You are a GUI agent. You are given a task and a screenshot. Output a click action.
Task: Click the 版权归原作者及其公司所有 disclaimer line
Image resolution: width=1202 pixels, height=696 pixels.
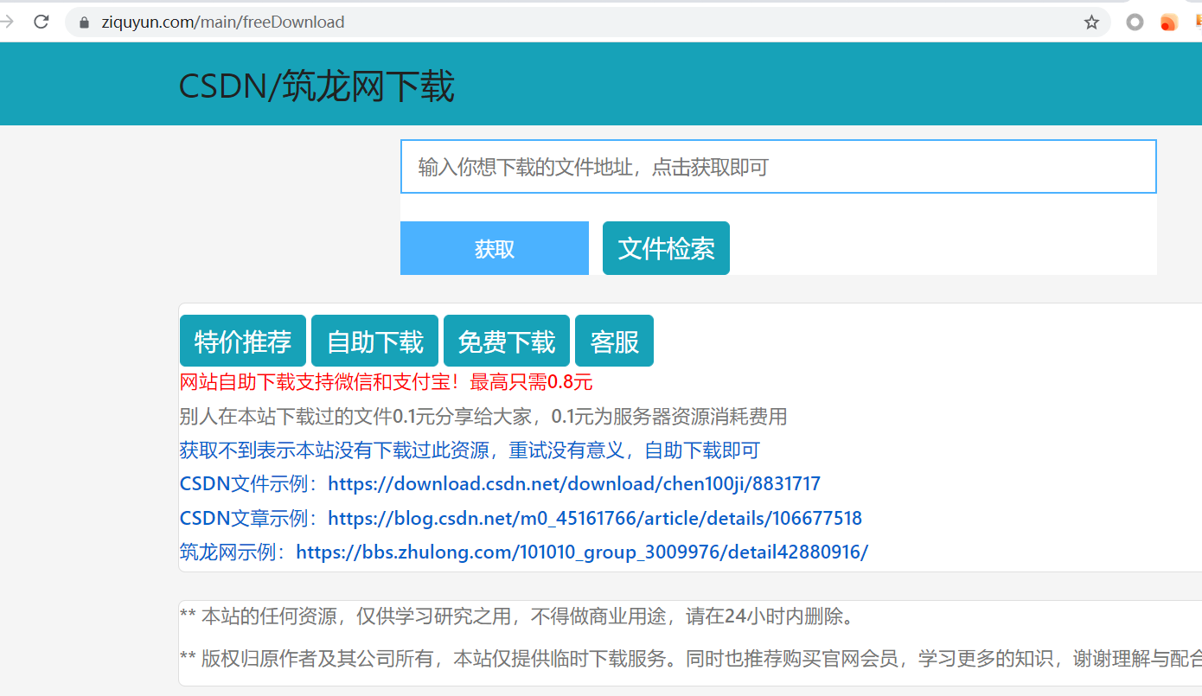(690, 659)
